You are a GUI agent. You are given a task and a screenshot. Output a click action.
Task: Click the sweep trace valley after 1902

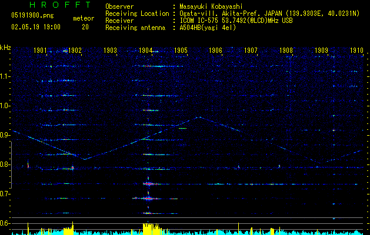85,159
